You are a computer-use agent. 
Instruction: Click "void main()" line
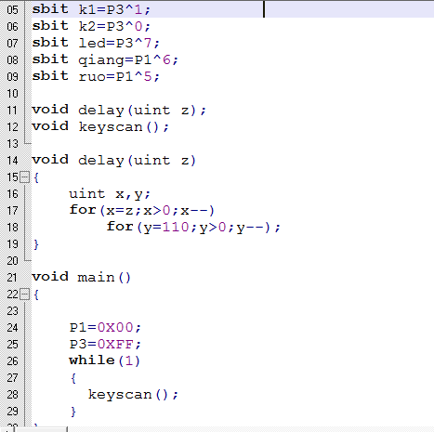[x=81, y=278]
